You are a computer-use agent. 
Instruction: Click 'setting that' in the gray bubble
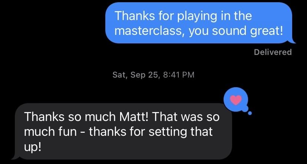(181, 132)
